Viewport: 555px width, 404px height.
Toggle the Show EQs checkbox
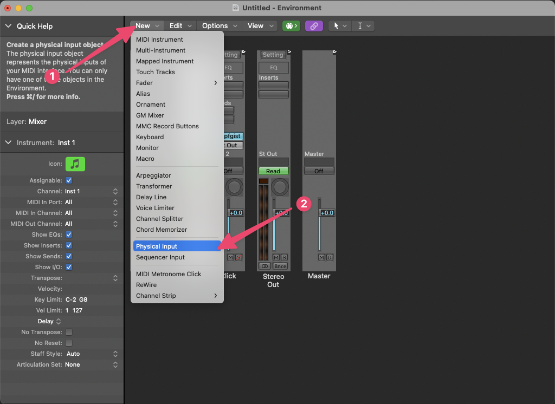click(69, 234)
